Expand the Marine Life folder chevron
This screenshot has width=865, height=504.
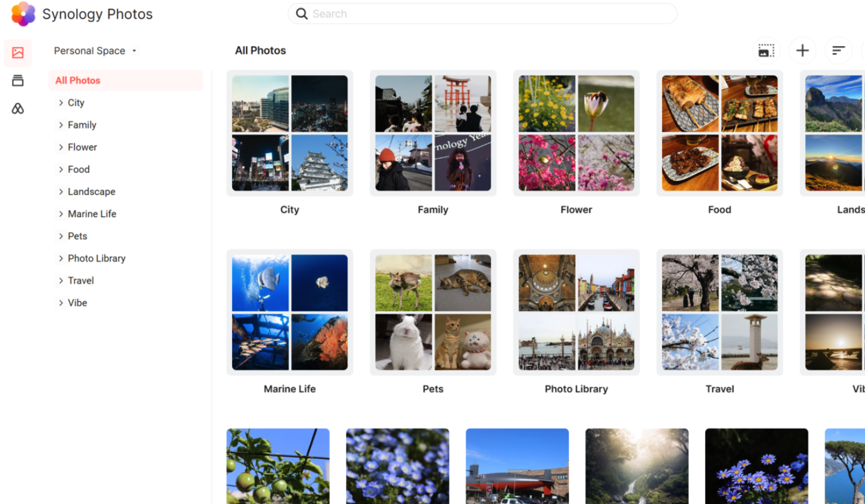61,214
